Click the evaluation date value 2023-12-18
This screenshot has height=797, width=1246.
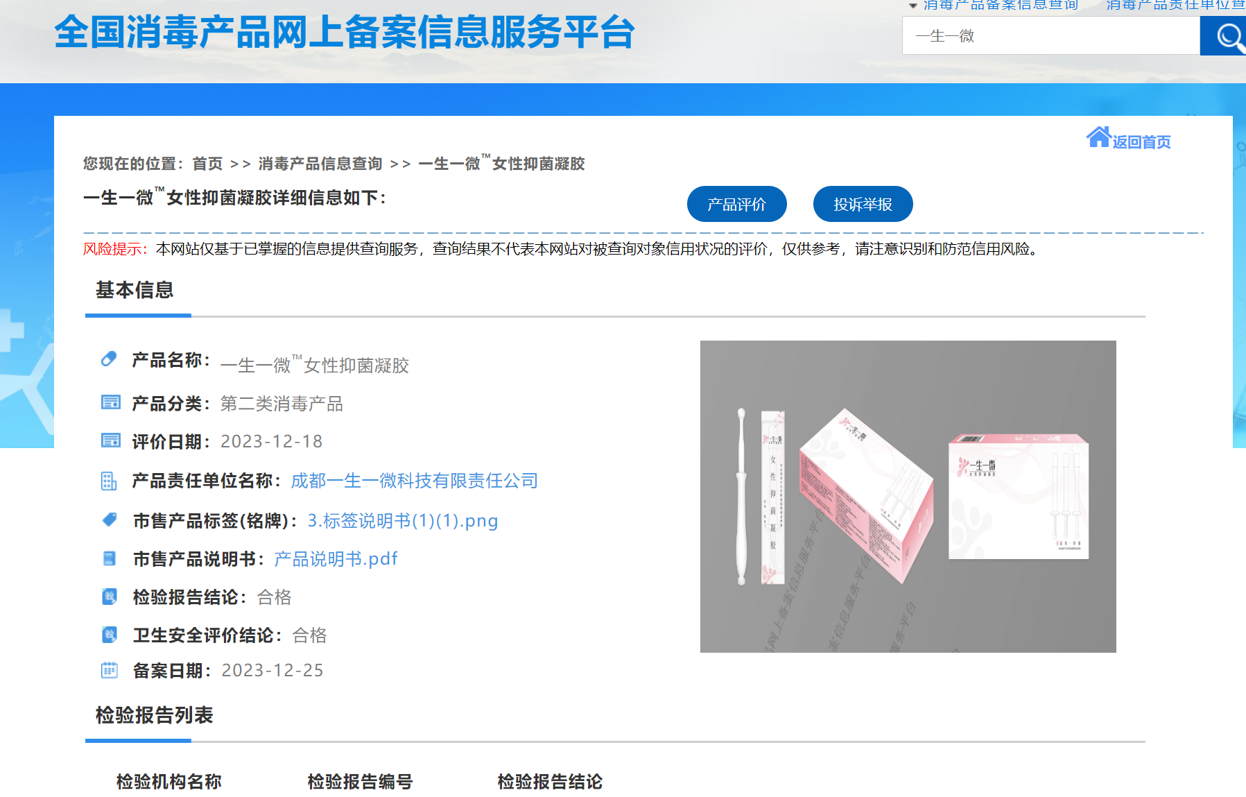click(x=272, y=441)
